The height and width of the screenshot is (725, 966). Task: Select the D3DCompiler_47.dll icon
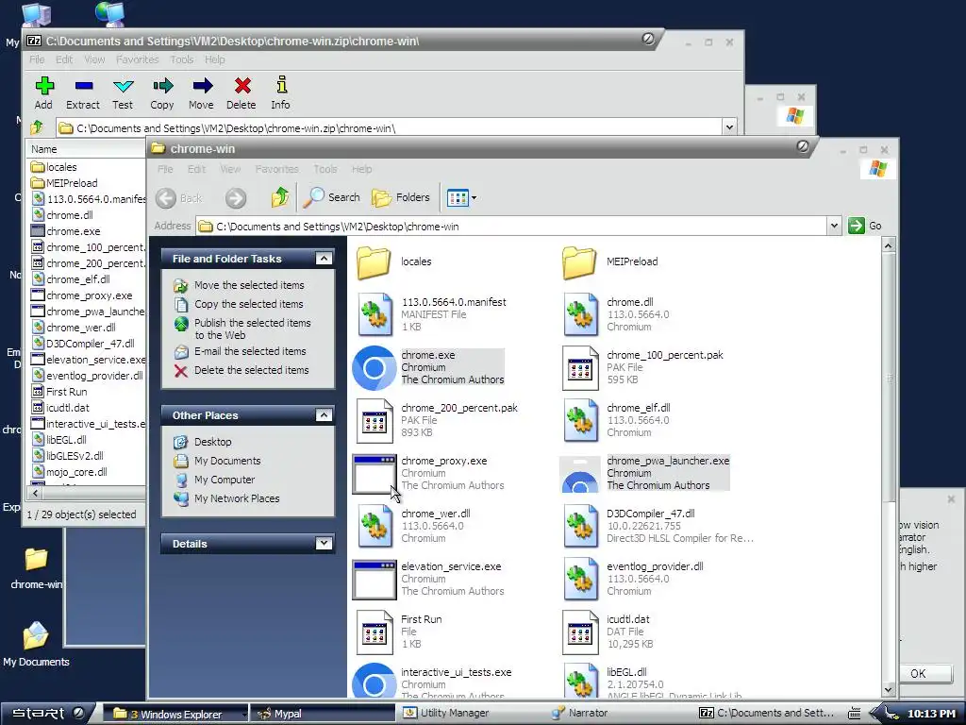pos(580,526)
